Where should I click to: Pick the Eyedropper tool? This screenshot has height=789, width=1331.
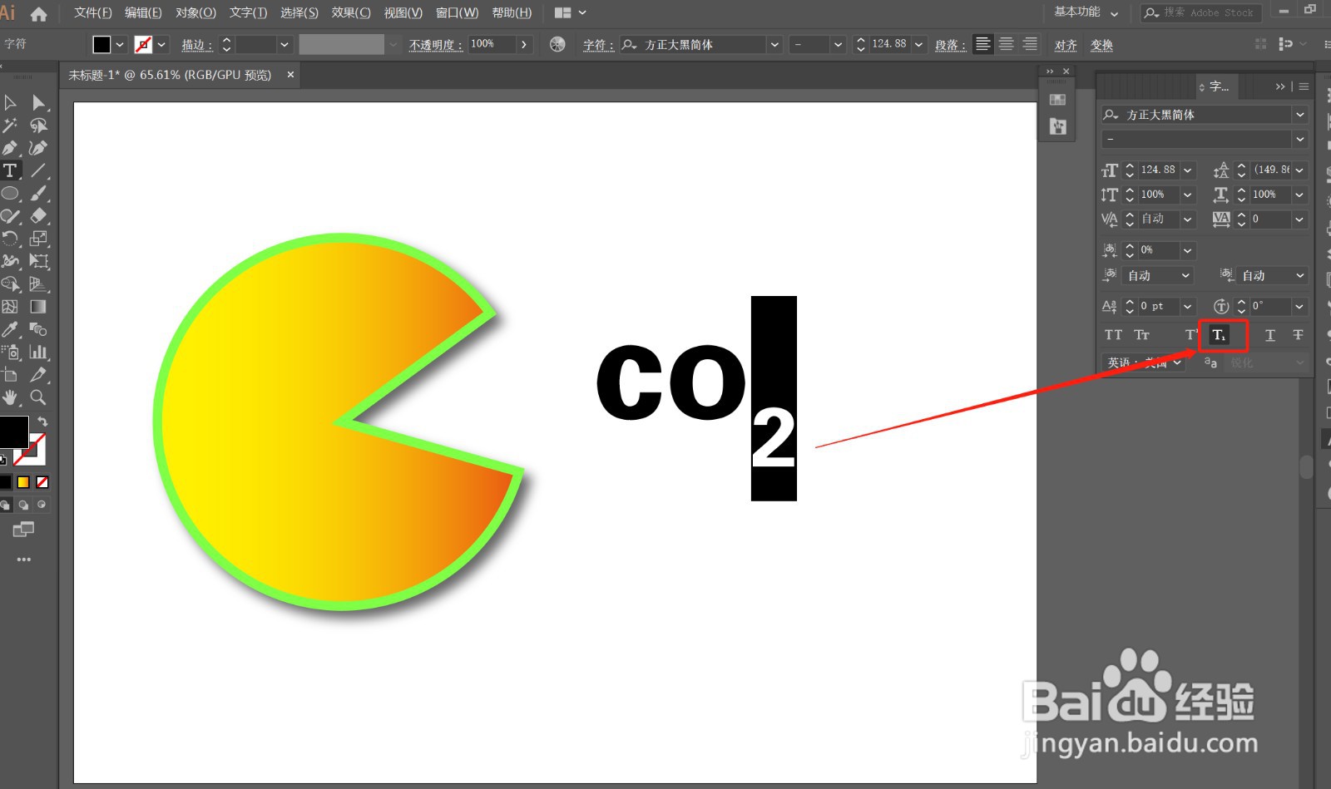tap(10, 329)
